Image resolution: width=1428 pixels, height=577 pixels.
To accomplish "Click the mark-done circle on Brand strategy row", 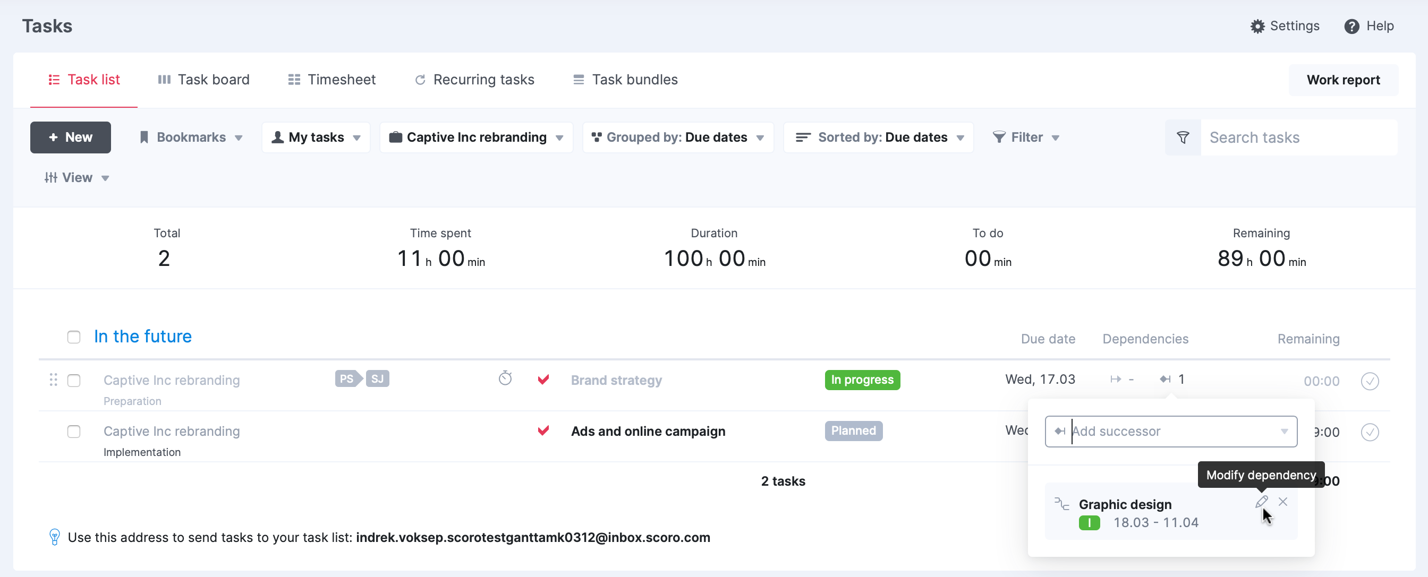I will coord(1369,381).
